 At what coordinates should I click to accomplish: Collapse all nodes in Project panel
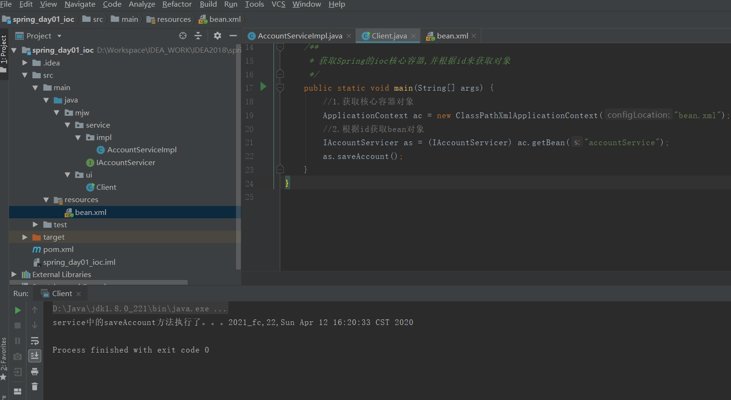click(x=198, y=36)
